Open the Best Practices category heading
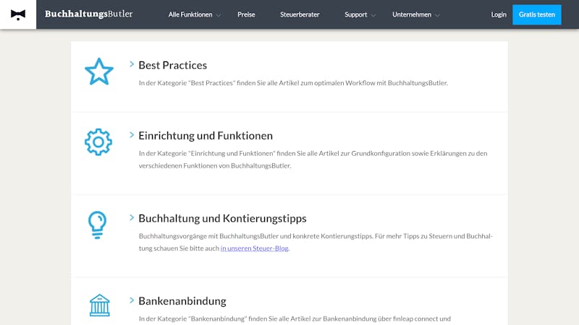The height and width of the screenshot is (325, 579). tap(172, 65)
